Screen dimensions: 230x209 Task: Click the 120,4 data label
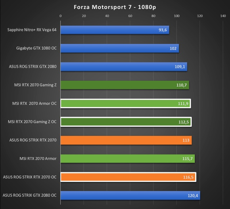tap(193, 195)
